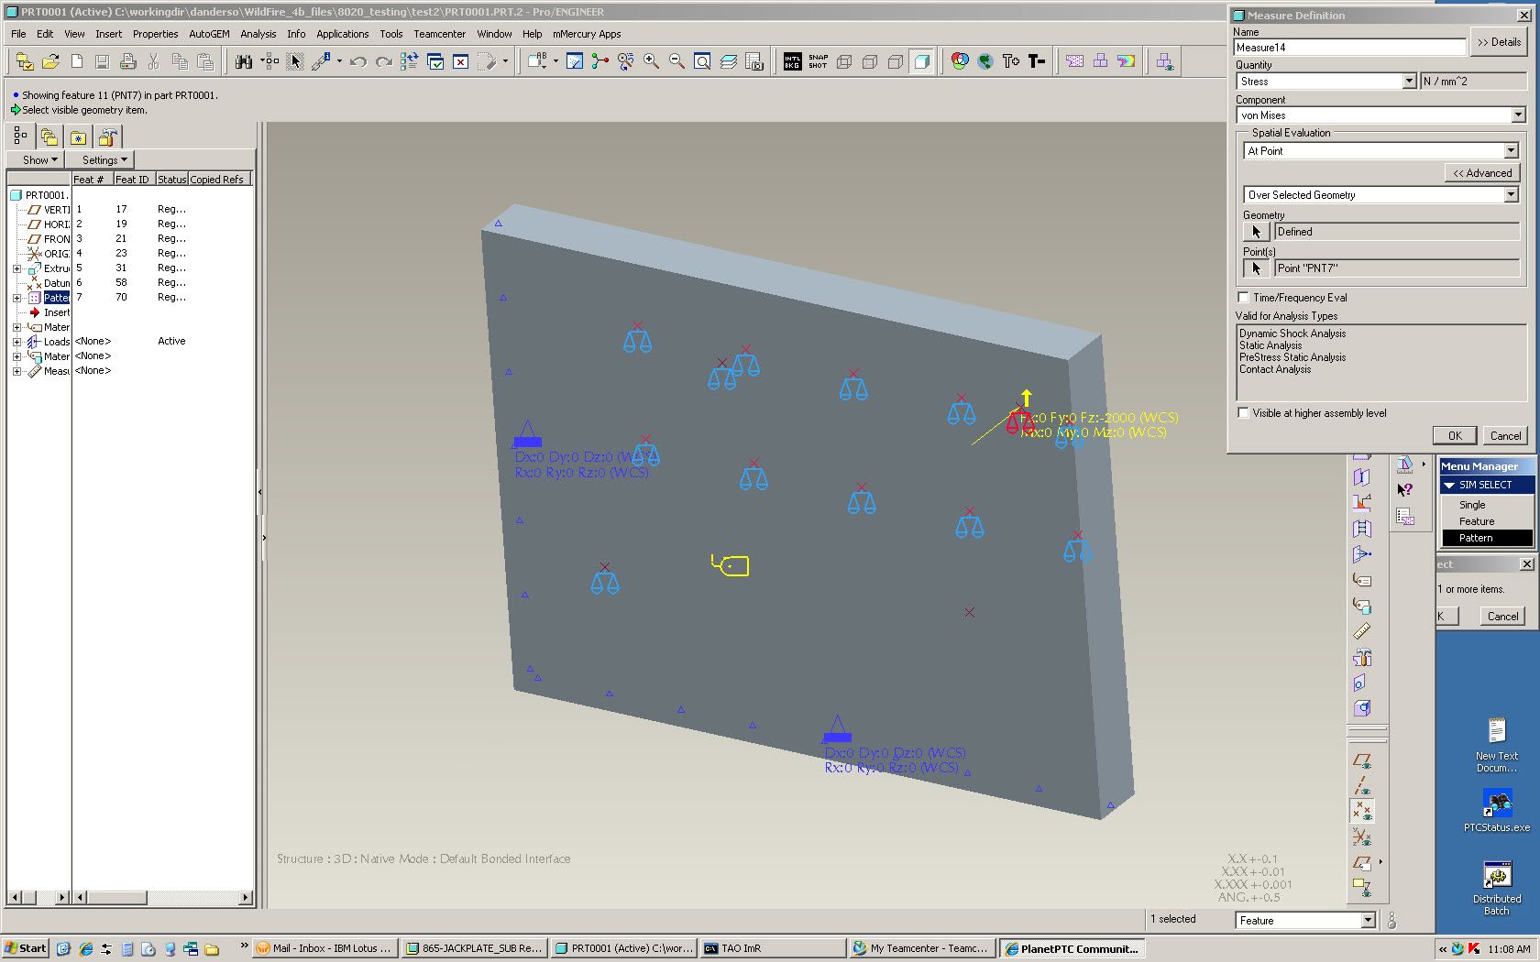Click the Open file folder icon
This screenshot has height=962, width=1540.
(x=51, y=61)
